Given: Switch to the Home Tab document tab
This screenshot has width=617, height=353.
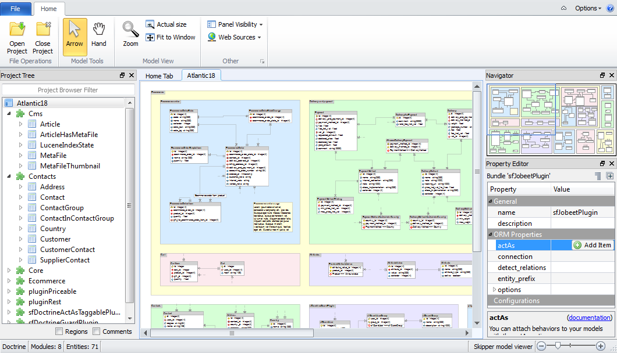Looking at the screenshot, I should [x=159, y=76].
